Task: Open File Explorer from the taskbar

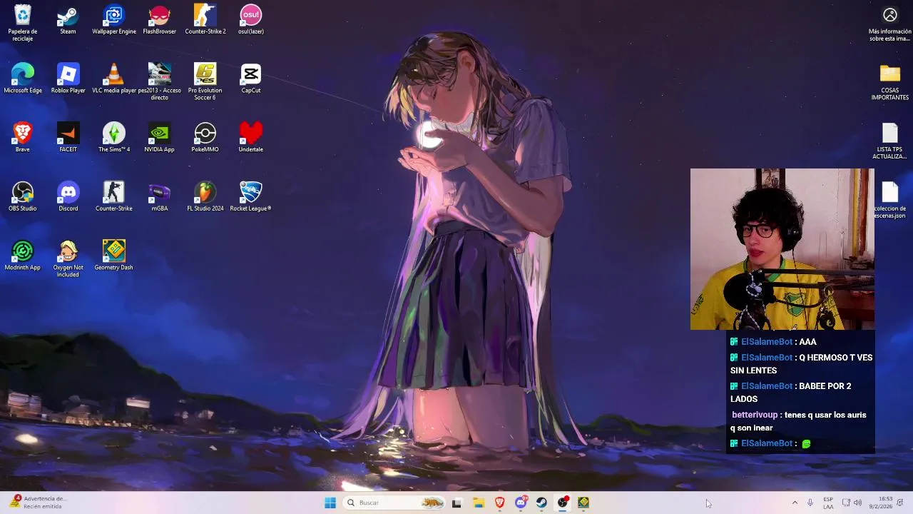Action: [478, 503]
